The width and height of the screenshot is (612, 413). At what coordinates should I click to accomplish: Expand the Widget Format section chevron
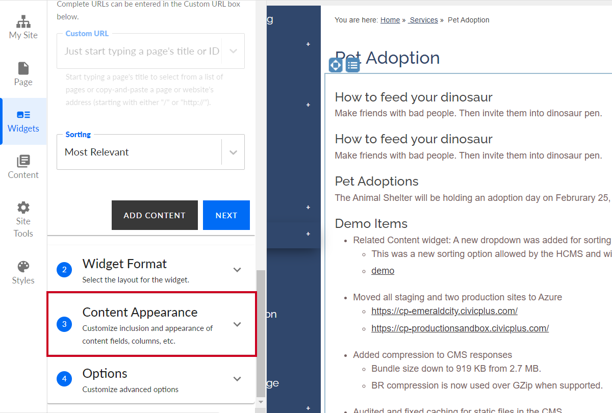[x=237, y=270]
